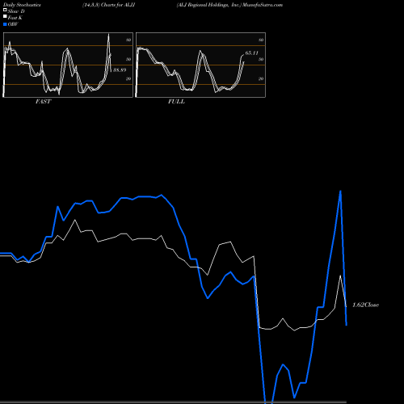Click the '(14,3,3) Charts for ALJJ' text
Viewport: 404px width, 404px height.
pos(109,5)
